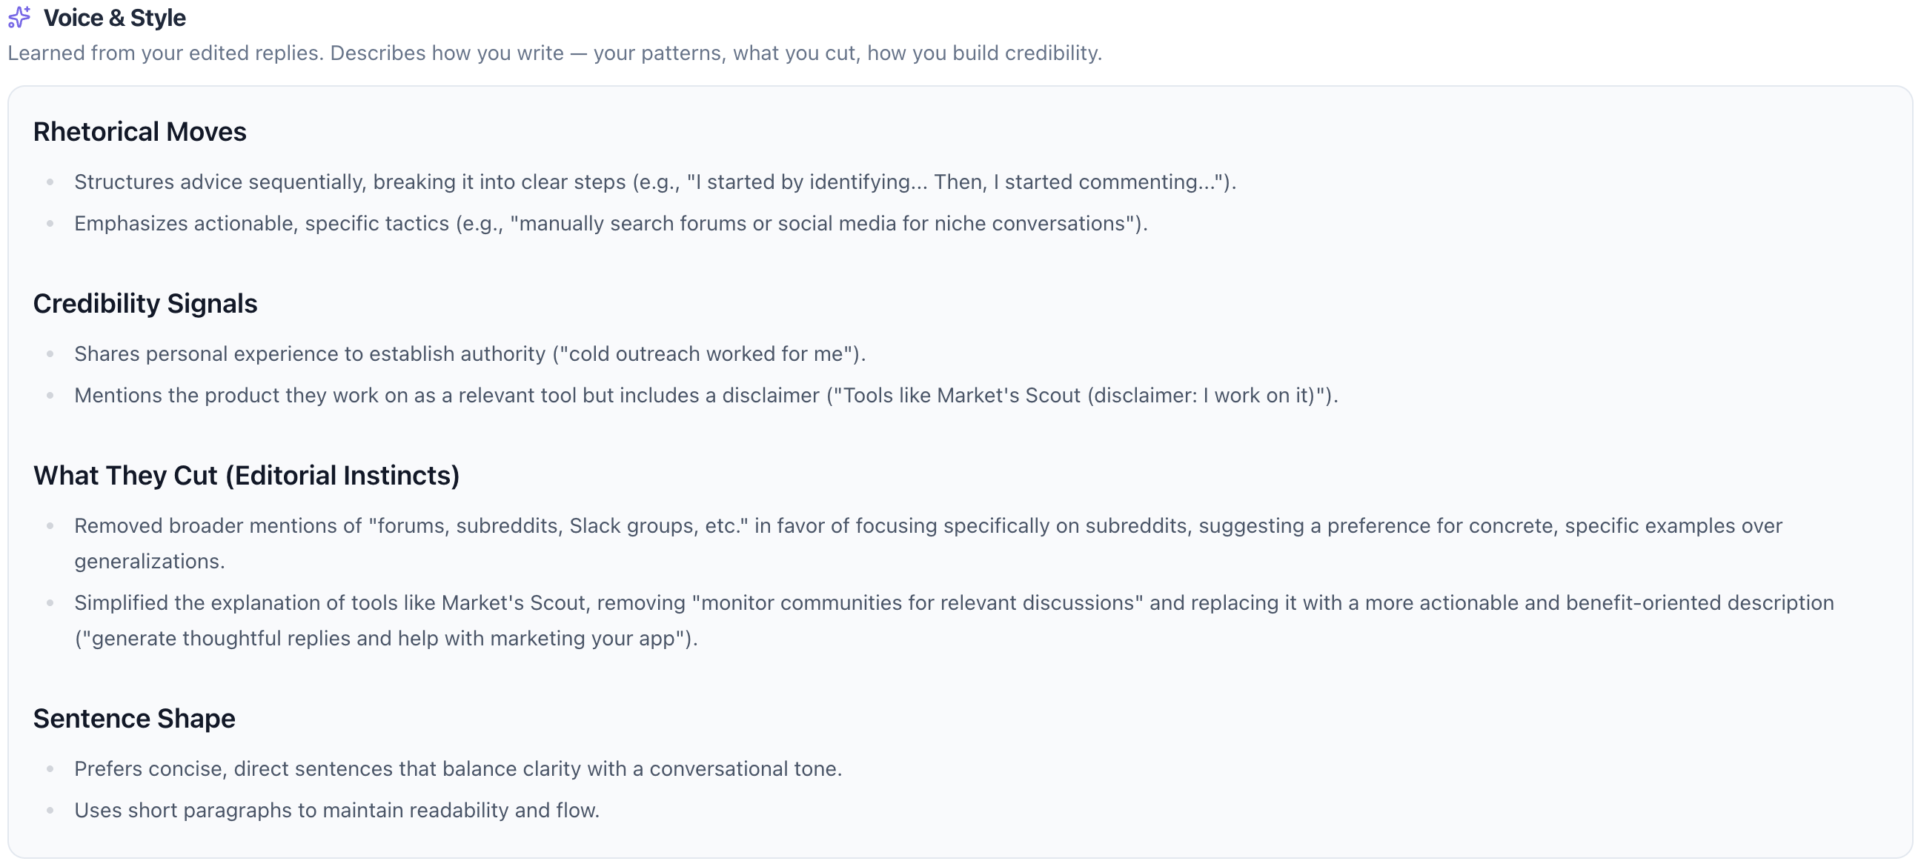Click the "Learned from your edited replies" description
The width and height of the screenshot is (1921, 864).
click(554, 53)
